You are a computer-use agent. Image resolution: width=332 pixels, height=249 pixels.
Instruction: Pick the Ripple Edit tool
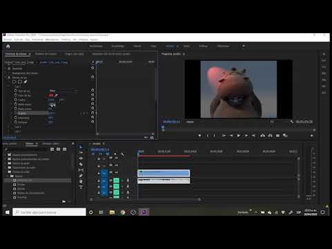(81, 158)
